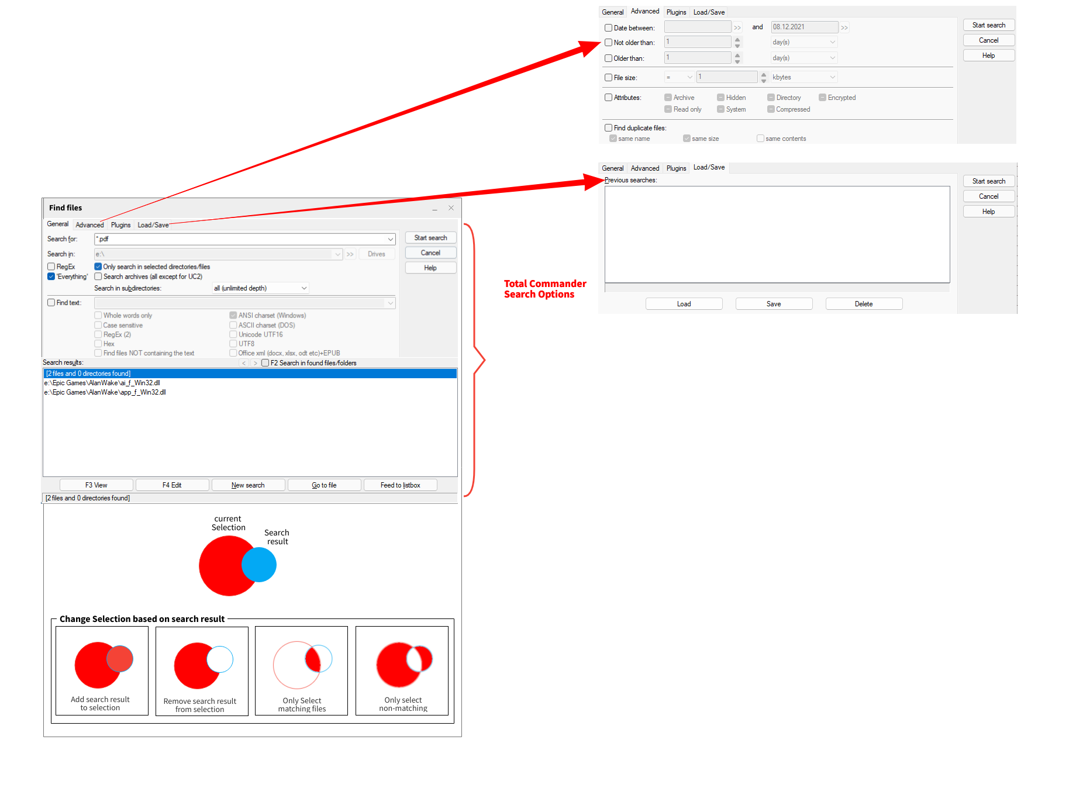
Task: Click the 'Remove search result from selection' diagram
Action: pos(202,670)
